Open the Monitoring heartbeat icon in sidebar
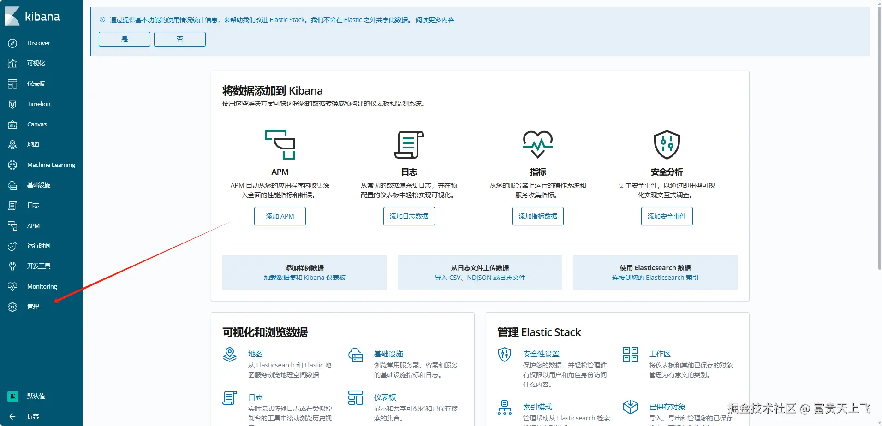 click(x=12, y=287)
